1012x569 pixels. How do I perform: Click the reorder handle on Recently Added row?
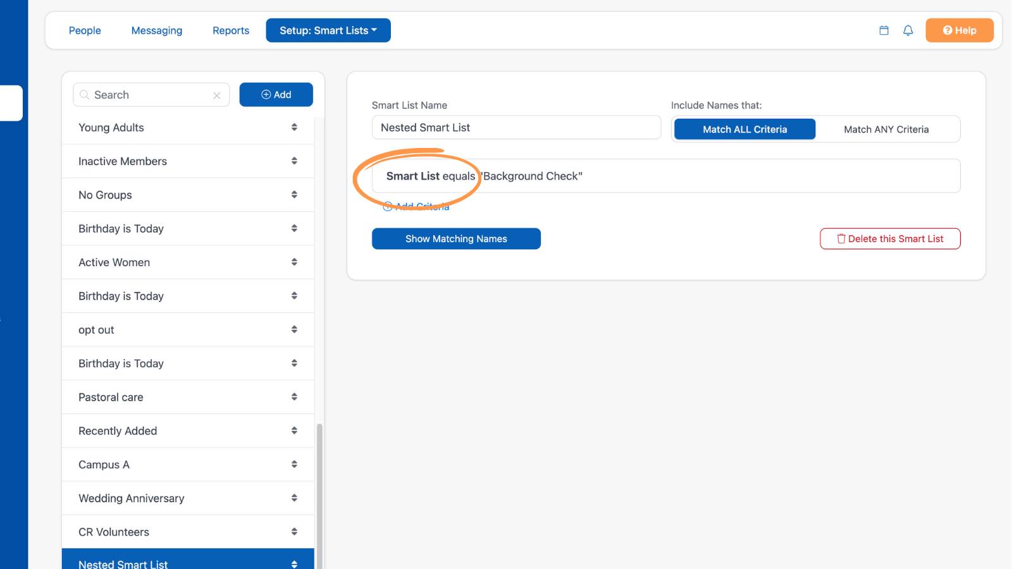pyautogui.click(x=294, y=431)
